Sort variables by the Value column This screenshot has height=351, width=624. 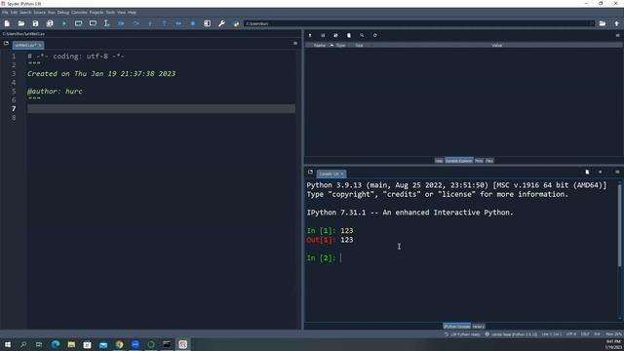pos(496,46)
